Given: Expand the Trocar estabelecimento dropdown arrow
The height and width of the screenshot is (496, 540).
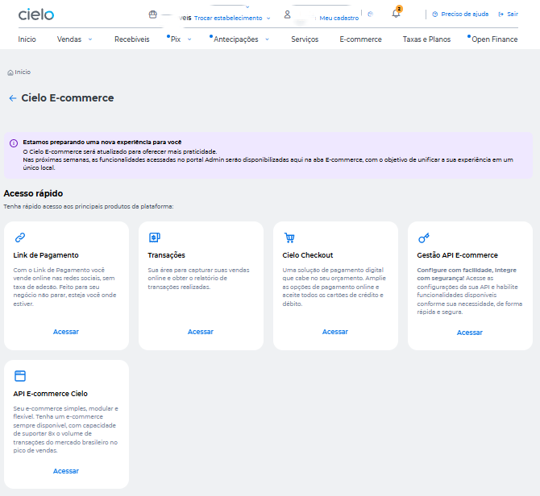Looking at the screenshot, I should coord(268,19).
